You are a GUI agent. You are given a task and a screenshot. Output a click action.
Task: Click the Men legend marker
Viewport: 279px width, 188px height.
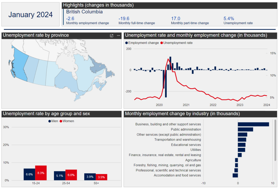[x=50, y=121]
